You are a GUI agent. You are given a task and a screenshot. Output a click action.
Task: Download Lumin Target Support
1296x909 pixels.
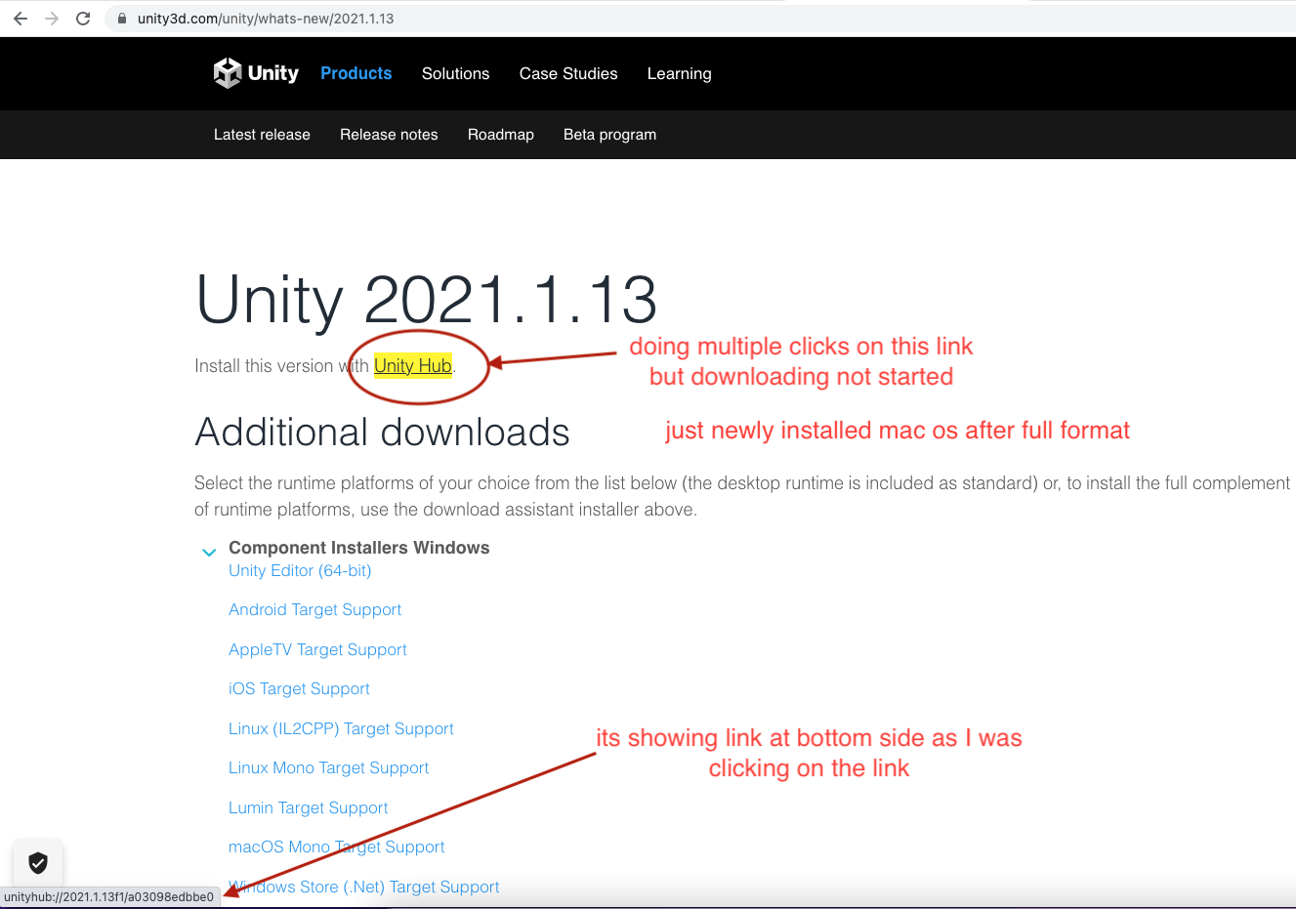coord(308,807)
